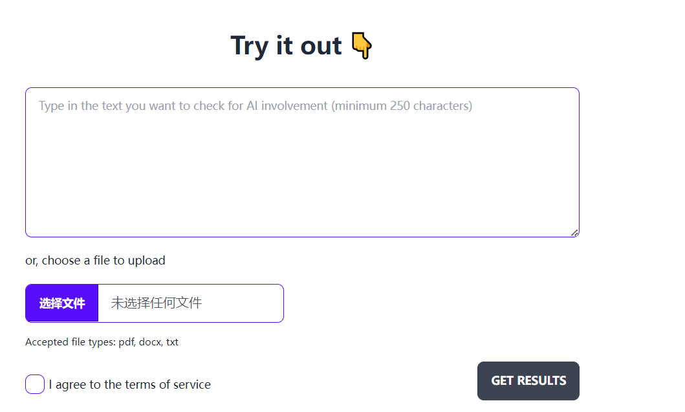
Task: Check the terms of service agreement box
Action: pos(35,384)
